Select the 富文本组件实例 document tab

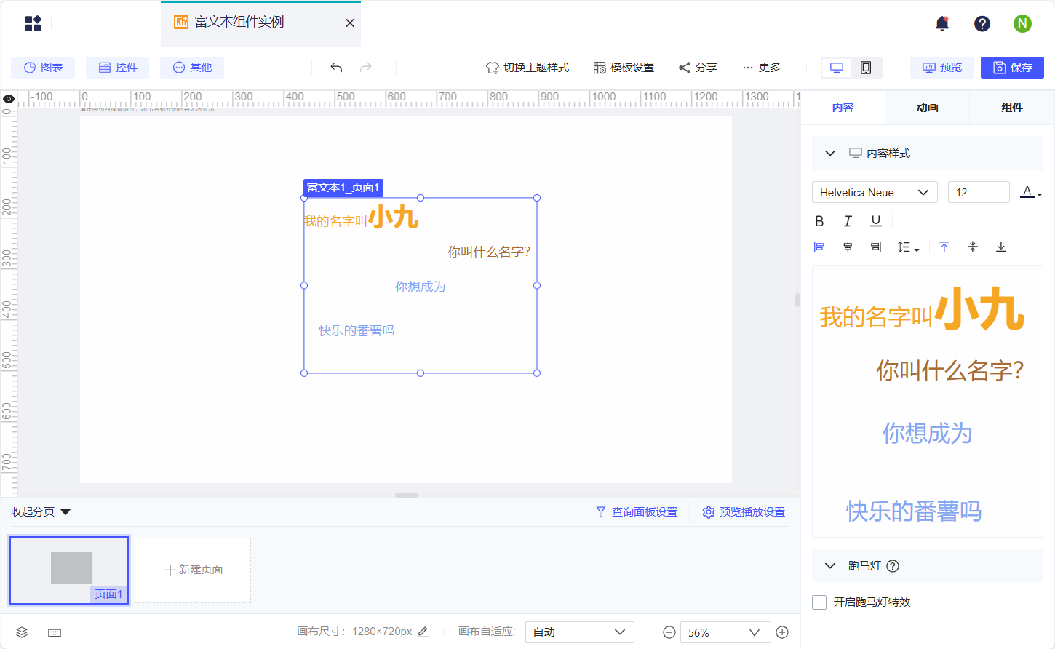pyautogui.click(x=260, y=23)
